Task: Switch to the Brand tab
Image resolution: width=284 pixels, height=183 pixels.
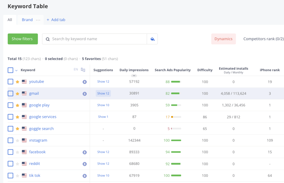Action: pos(27,20)
